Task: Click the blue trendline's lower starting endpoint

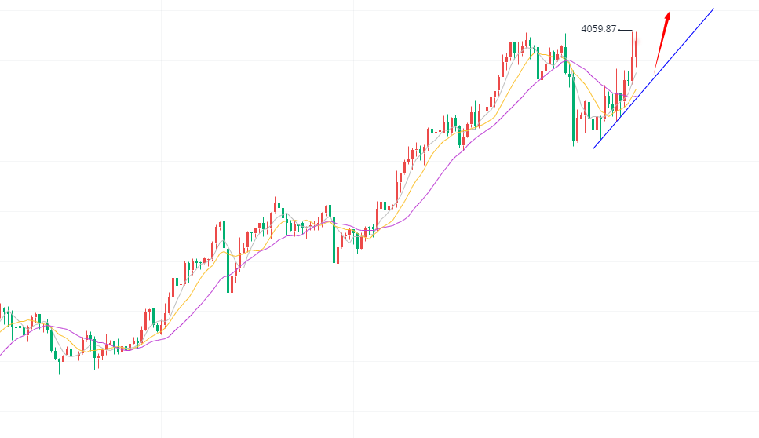Action: tap(594, 147)
